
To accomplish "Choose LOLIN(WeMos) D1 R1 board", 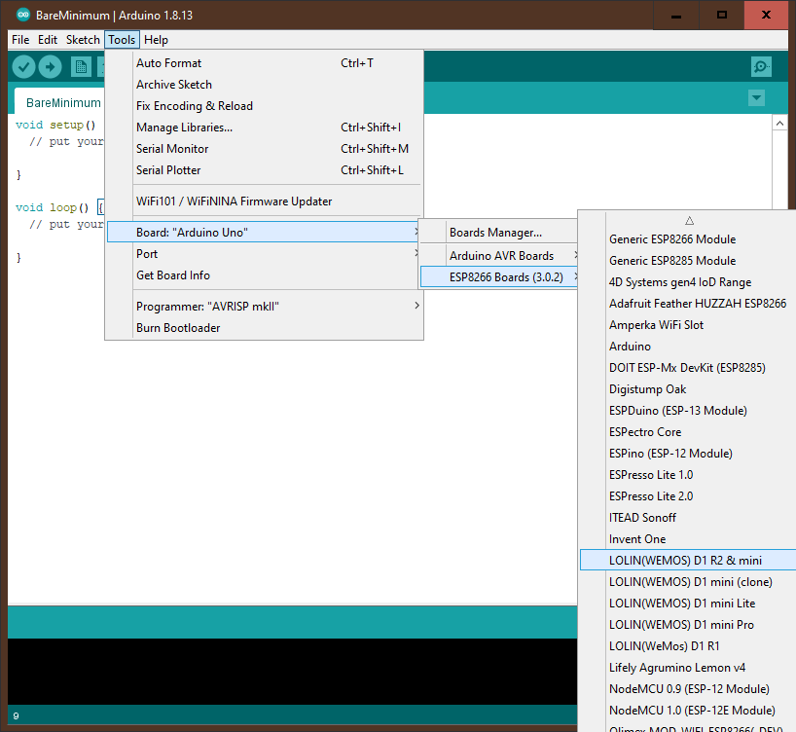I will click(688, 645).
